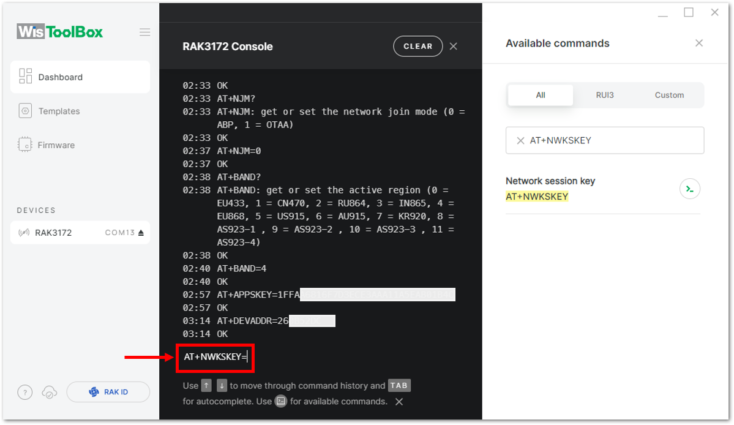This screenshot has height=425, width=734.
Task: Click the AT+DEVADDR console entry
Action: pos(259,321)
